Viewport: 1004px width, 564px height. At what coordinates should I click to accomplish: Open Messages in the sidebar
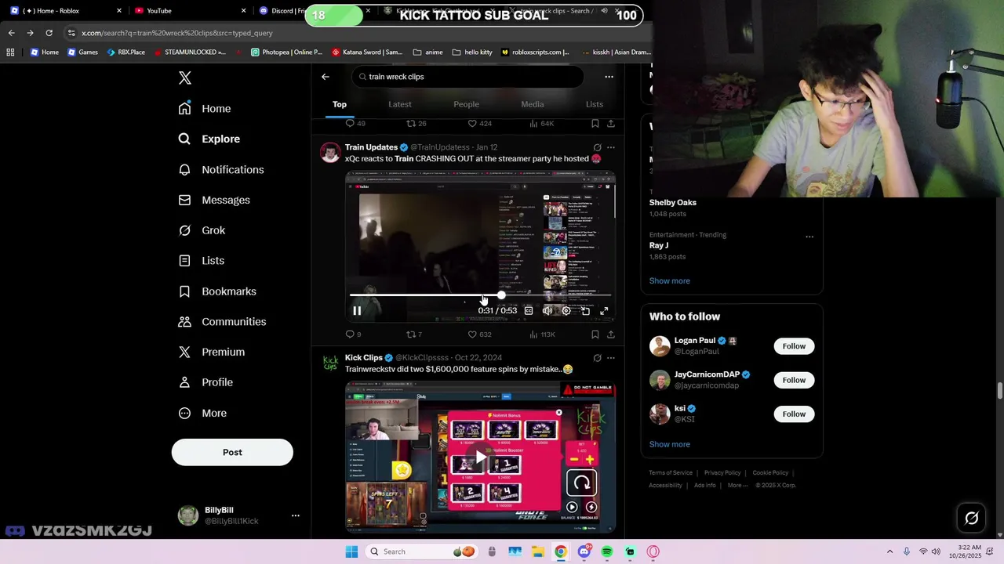coord(214,200)
